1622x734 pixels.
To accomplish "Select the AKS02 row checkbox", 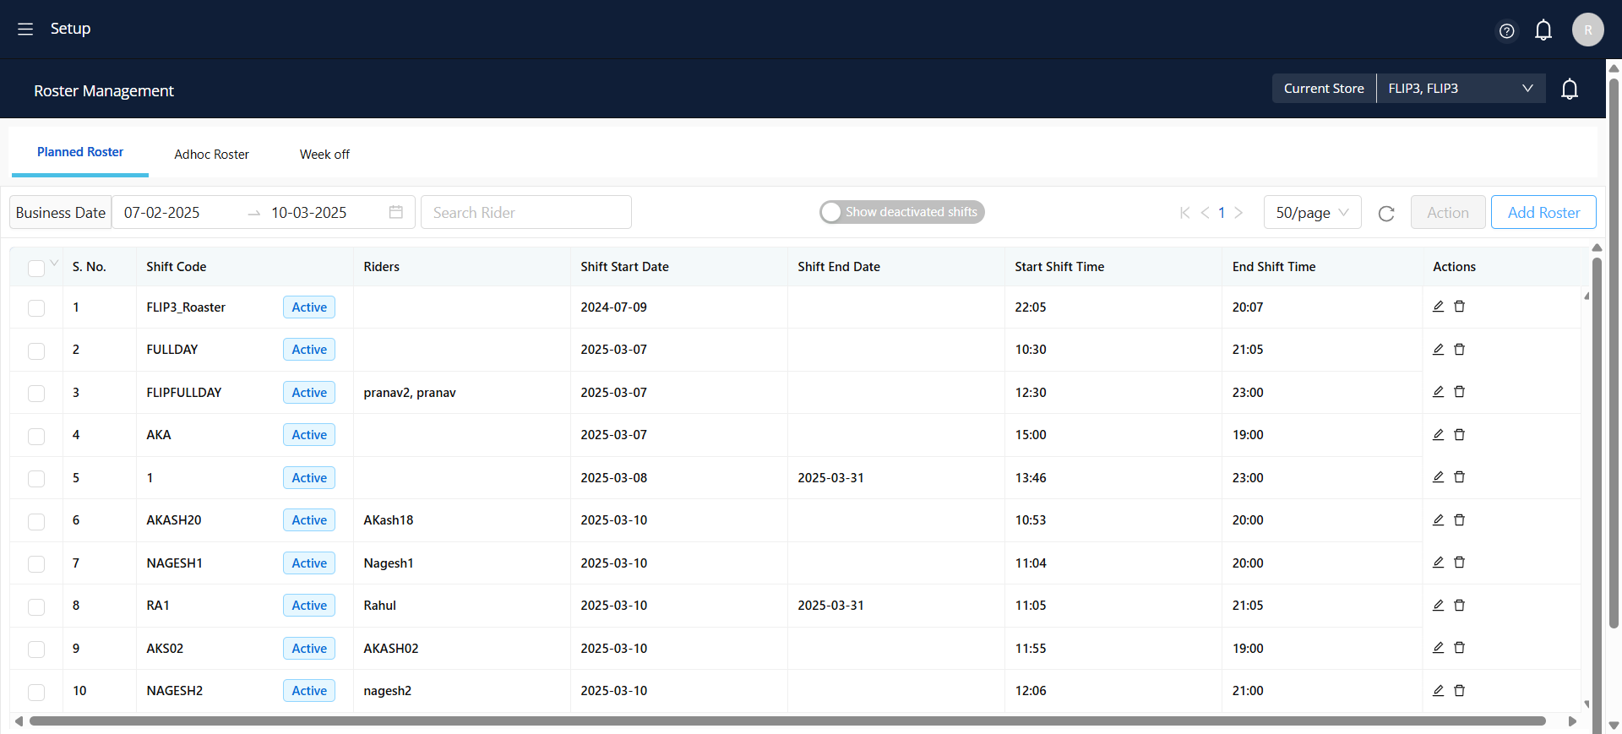I will tap(35, 650).
